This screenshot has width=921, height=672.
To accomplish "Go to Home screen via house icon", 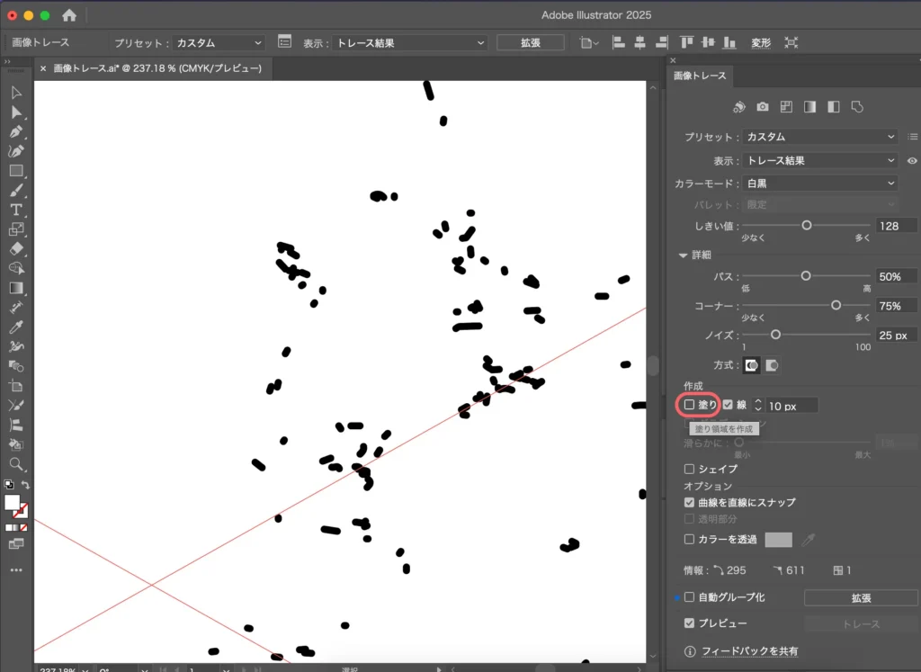I will pyautogui.click(x=69, y=15).
